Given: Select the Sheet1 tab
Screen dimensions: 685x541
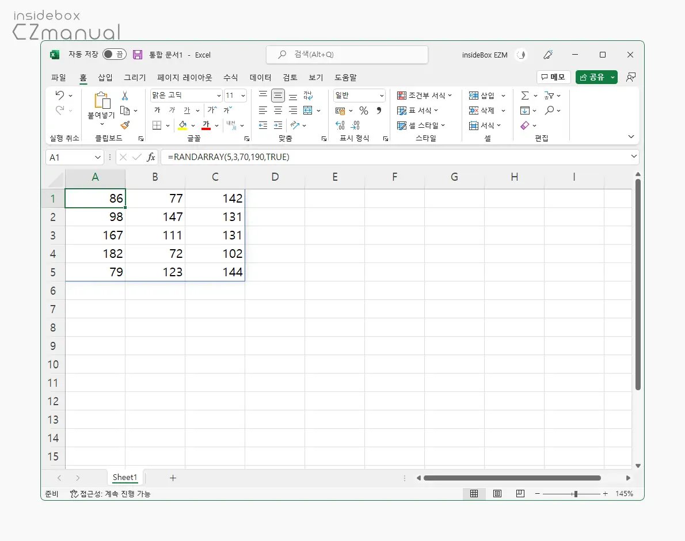Looking at the screenshot, I should [125, 477].
